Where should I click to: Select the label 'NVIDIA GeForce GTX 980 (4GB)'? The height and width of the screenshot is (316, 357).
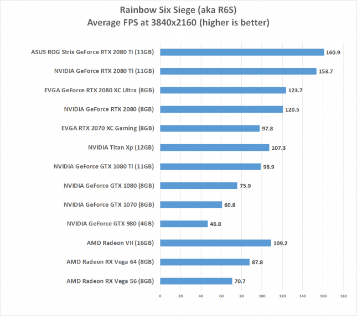[x=111, y=224]
